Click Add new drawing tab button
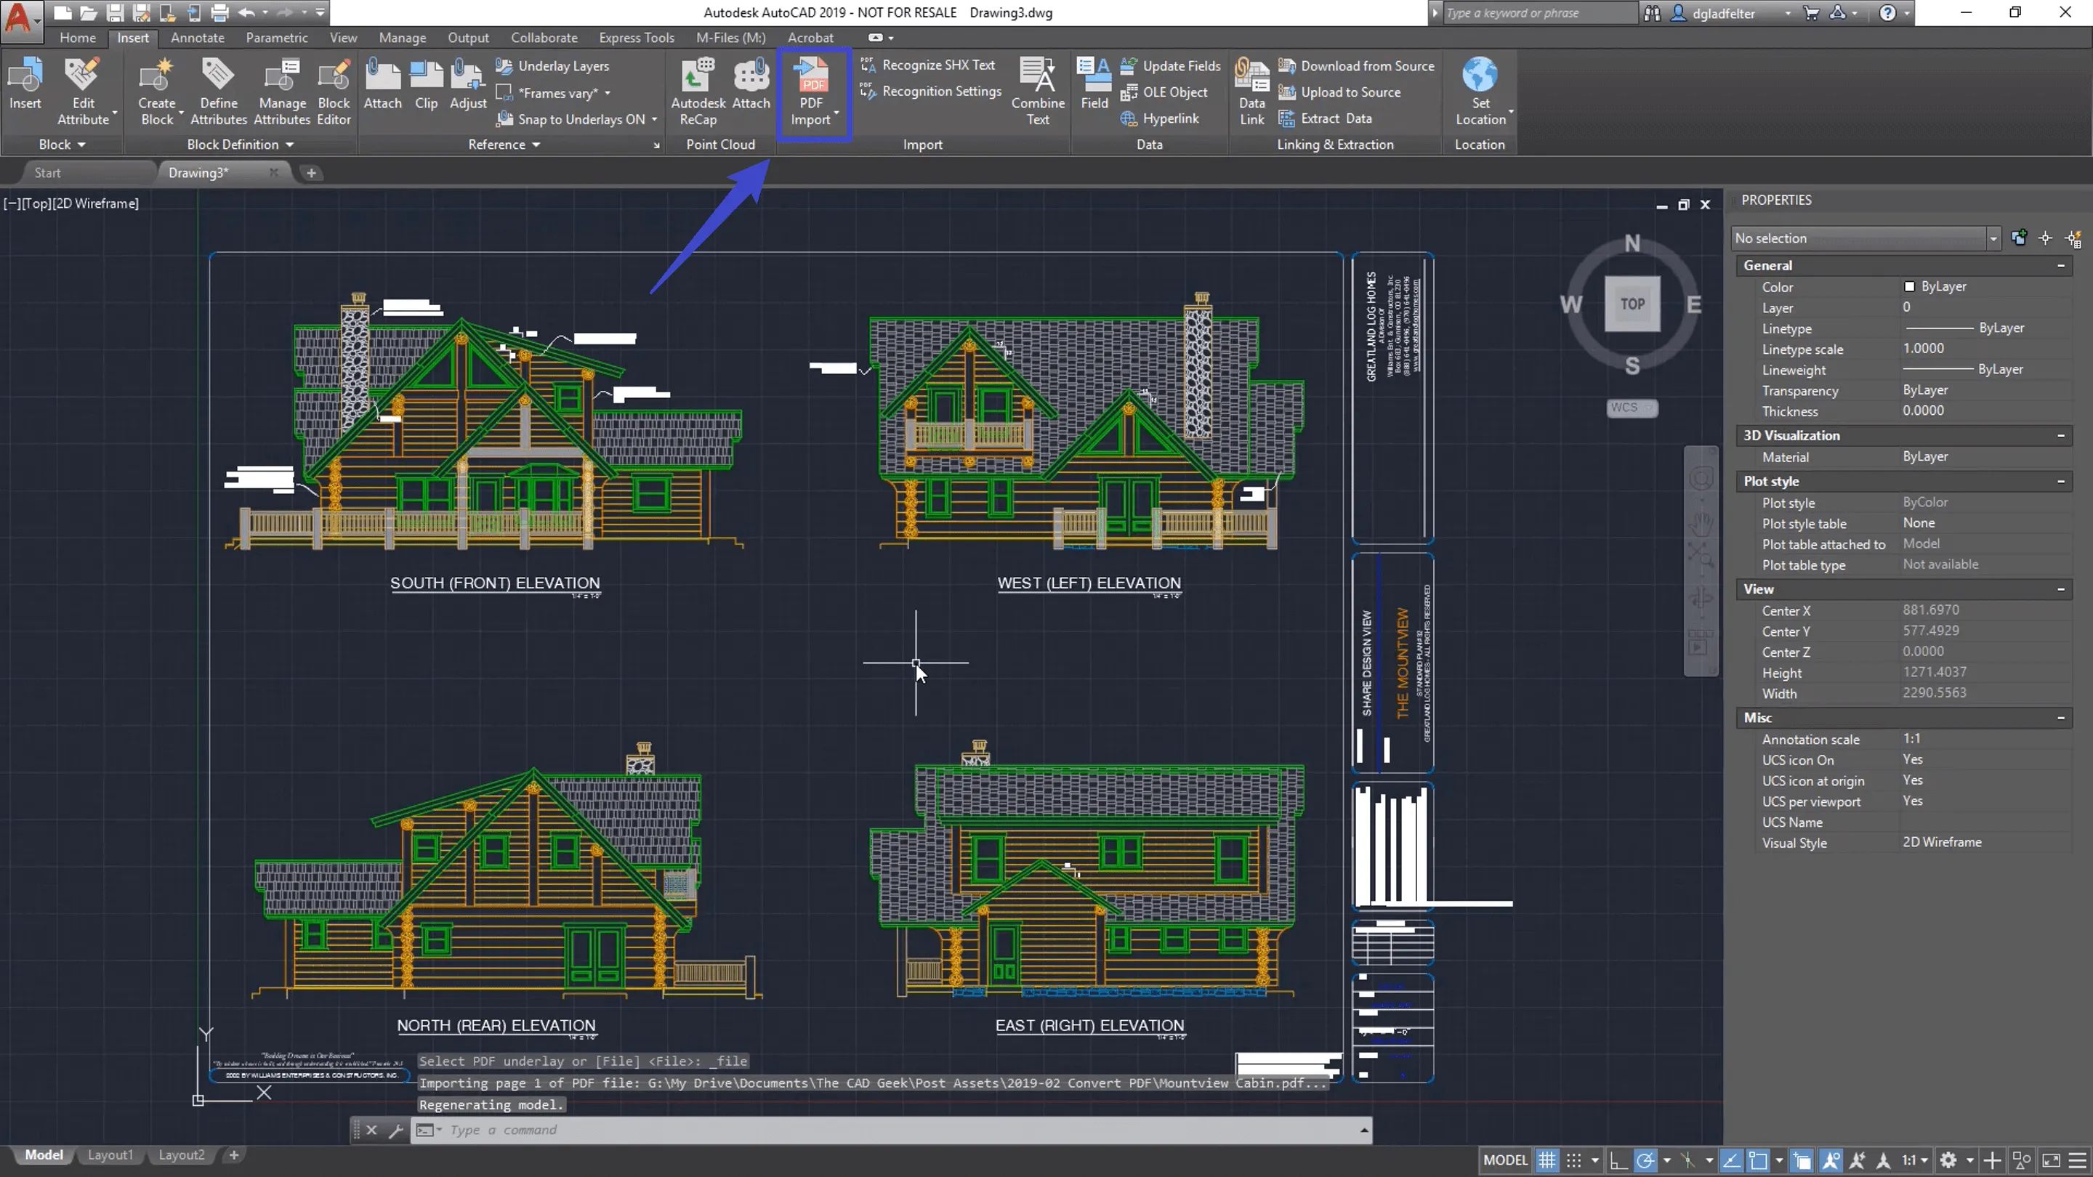The width and height of the screenshot is (2093, 1177). (310, 172)
